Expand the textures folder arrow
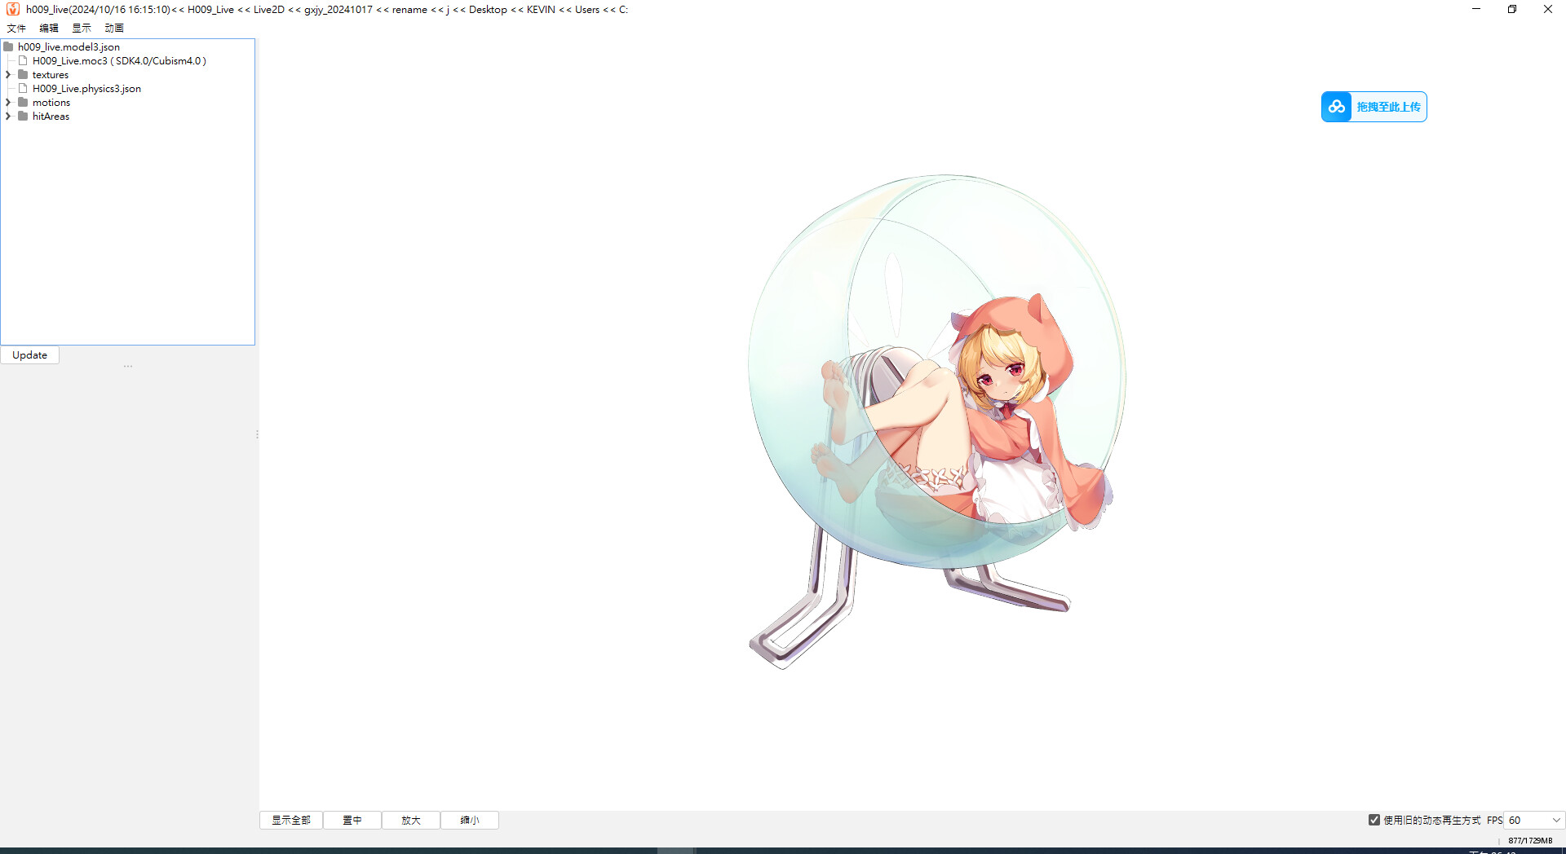This screenshot has height=854, width=1566. pyautogui.click(x=8, y=75)
